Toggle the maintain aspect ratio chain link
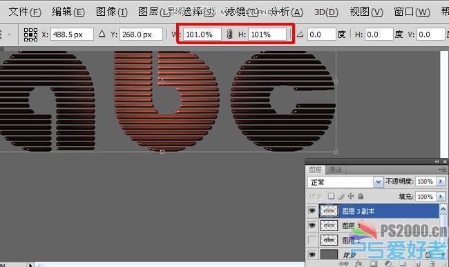This screenshot has height=267, width=449. 229,34
